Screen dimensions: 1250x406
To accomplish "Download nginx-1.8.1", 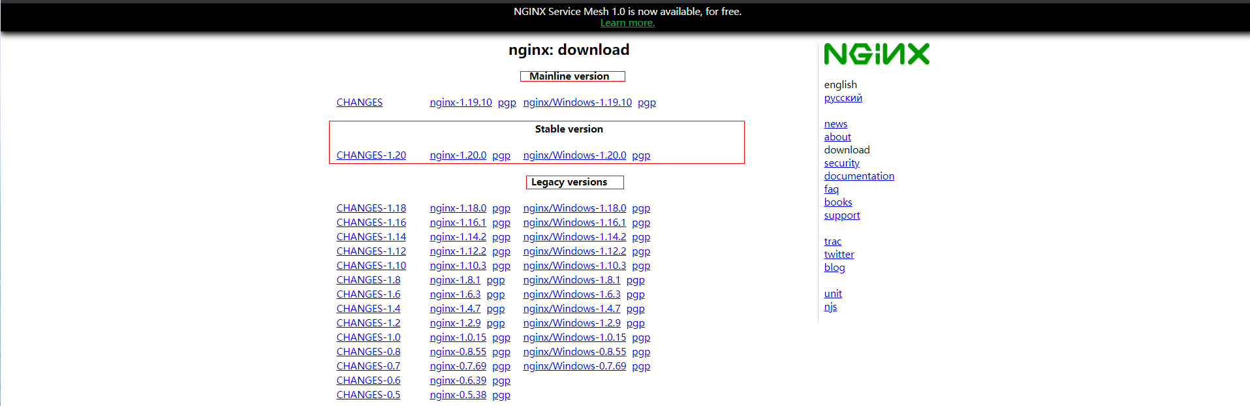I will 455,280.
